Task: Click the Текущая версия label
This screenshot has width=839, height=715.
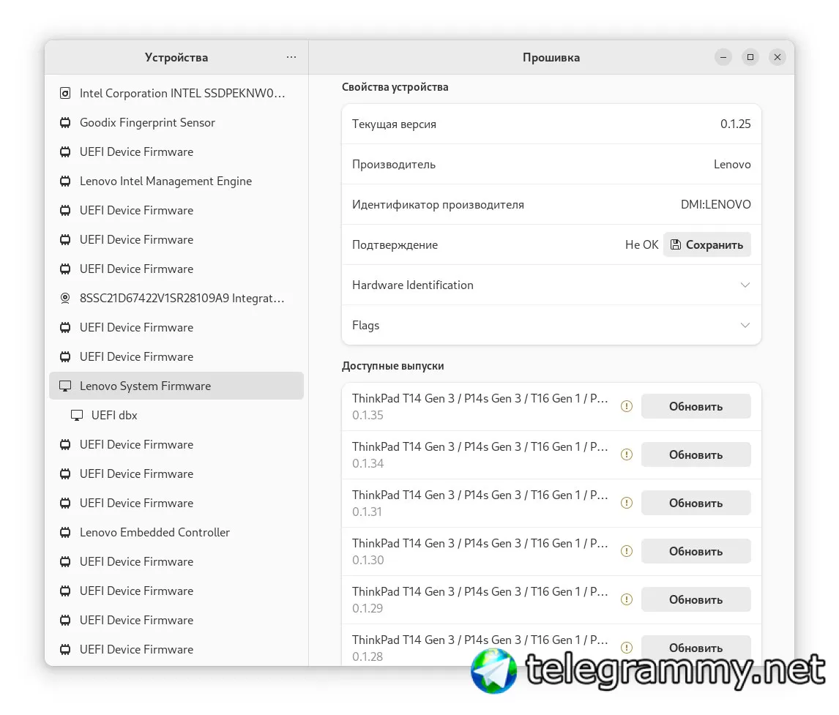Action: tap(394, 124)
